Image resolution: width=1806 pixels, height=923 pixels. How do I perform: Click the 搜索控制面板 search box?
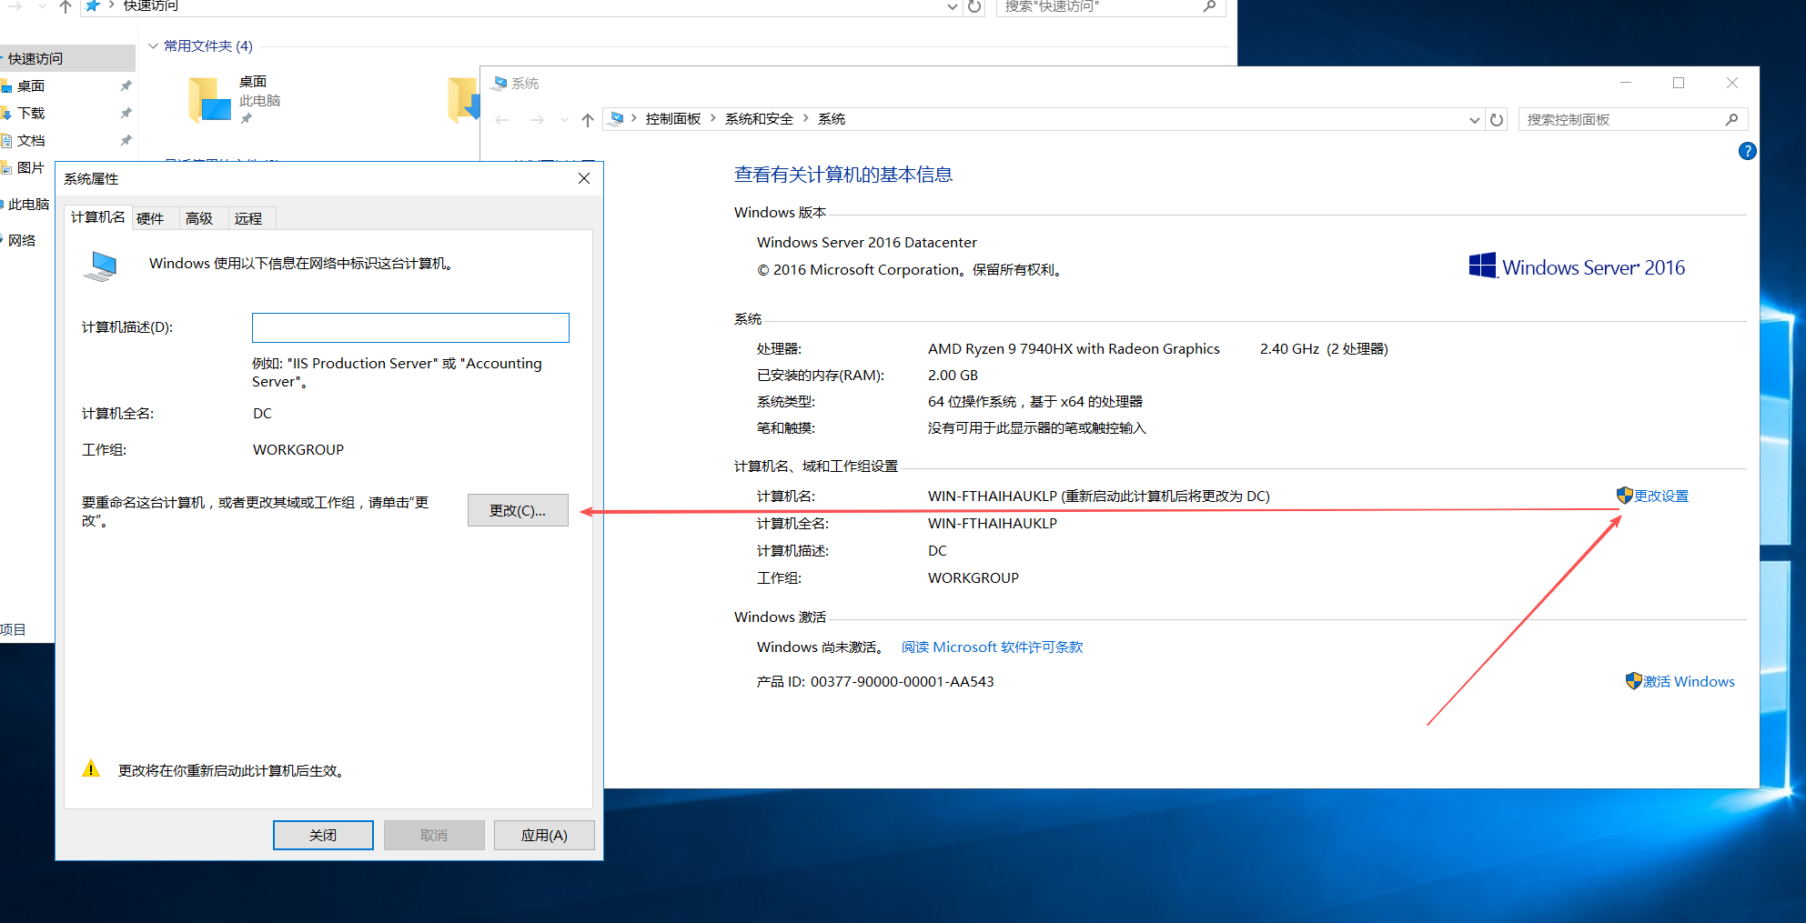[1622, 119]
